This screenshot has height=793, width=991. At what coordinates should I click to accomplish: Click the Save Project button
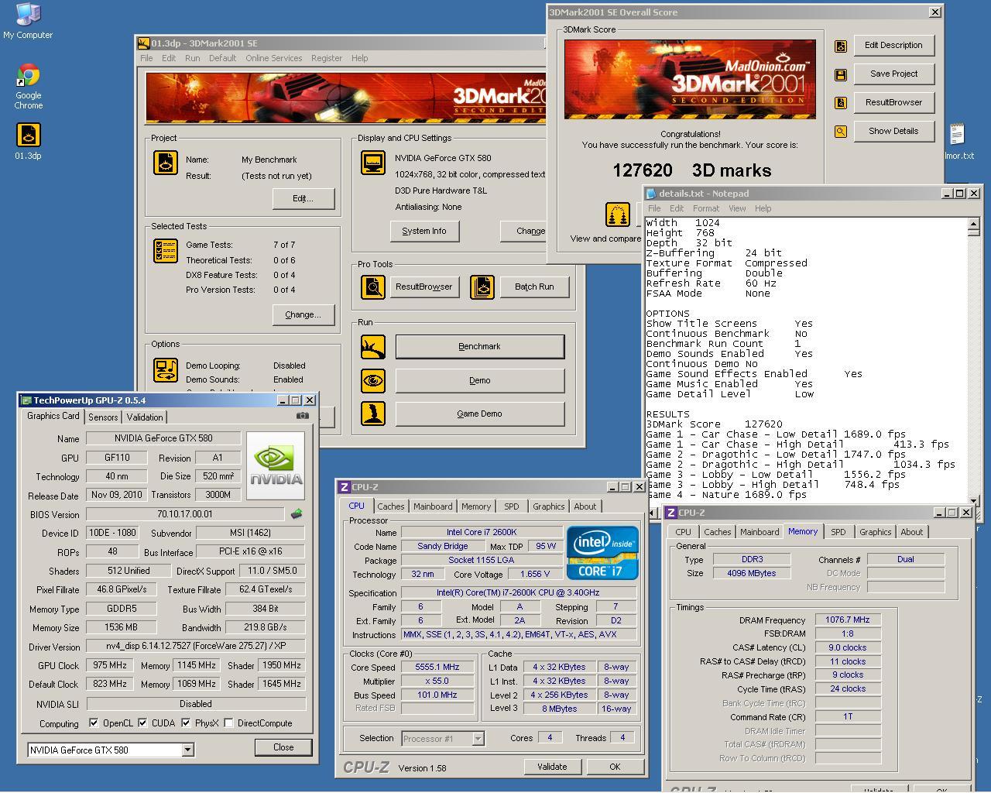(x=893, y=74)
